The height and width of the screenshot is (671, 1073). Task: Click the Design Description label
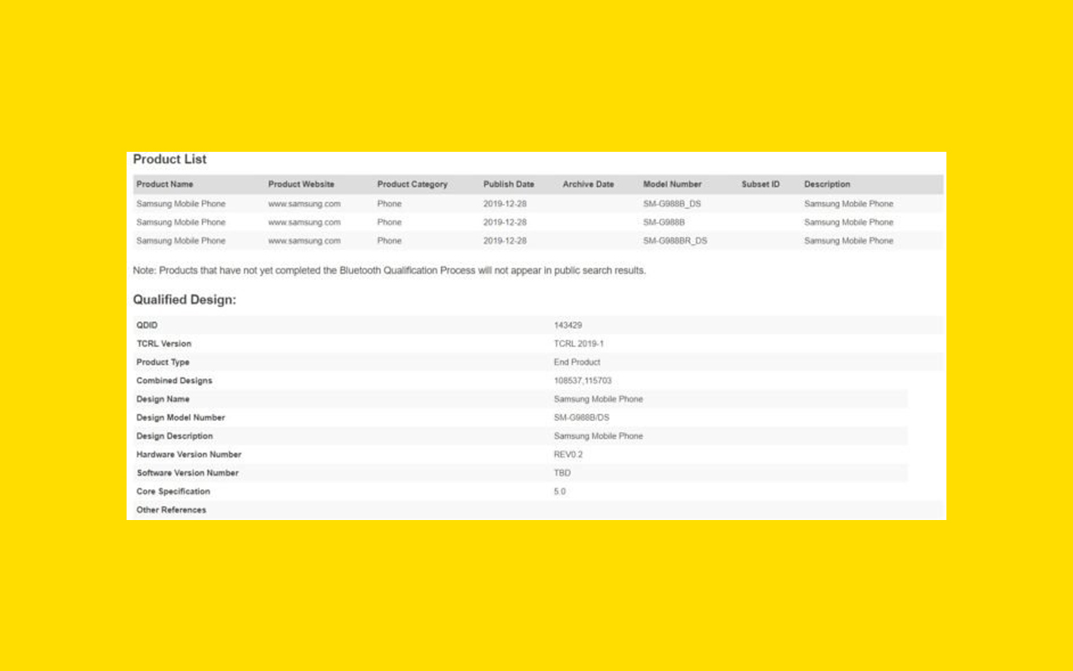(174, 436)
